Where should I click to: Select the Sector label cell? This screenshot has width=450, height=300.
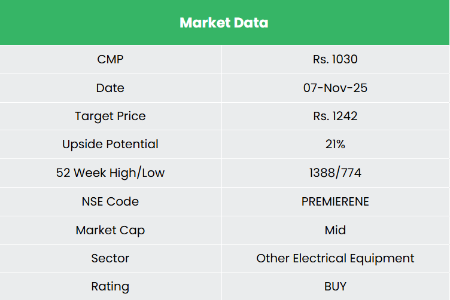tap(110, 258)
